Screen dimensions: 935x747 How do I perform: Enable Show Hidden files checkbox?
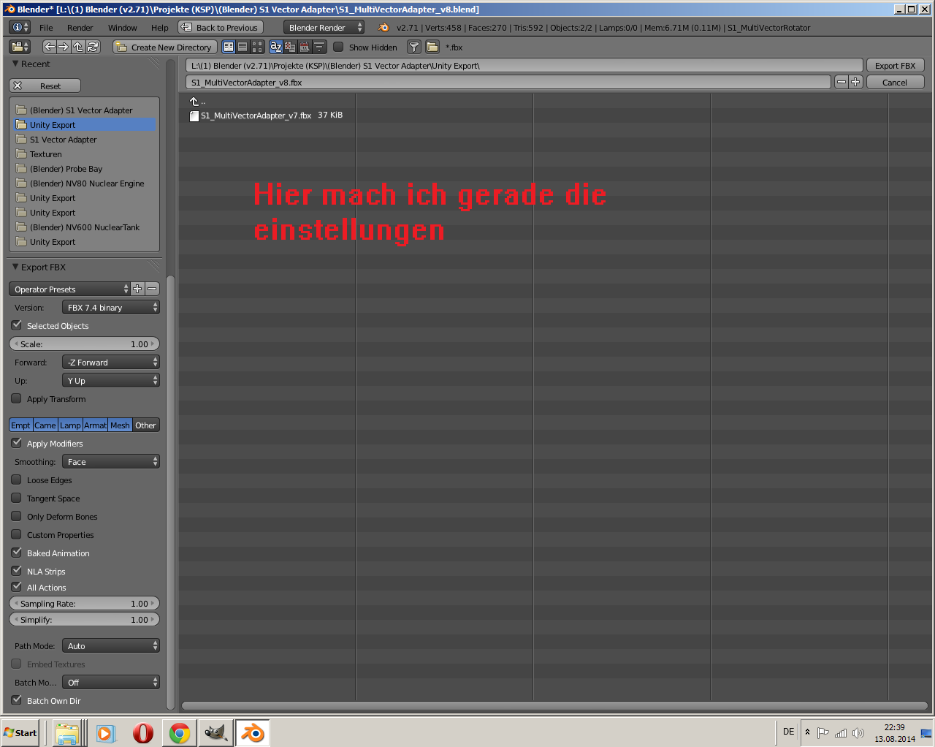tap(339, 47)
